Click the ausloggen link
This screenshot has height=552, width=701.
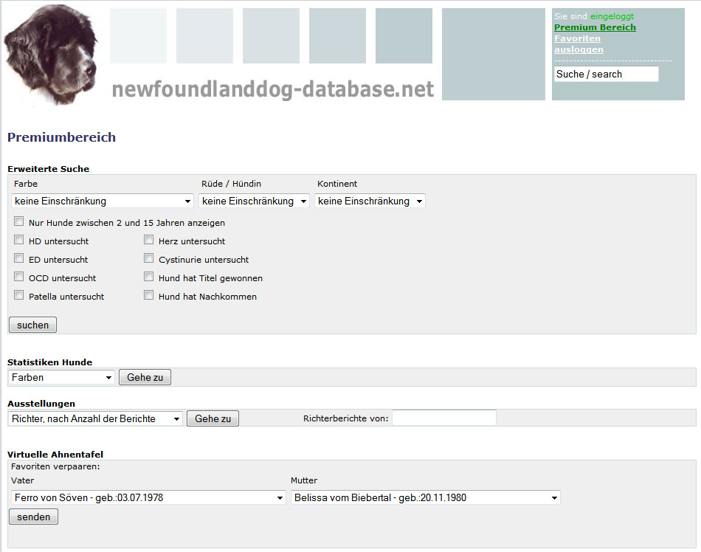tap(579, 49)
